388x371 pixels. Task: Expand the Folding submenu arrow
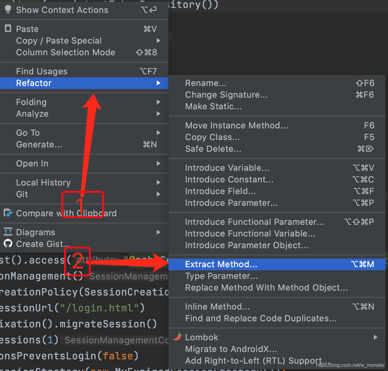click(x=158, y=102)
